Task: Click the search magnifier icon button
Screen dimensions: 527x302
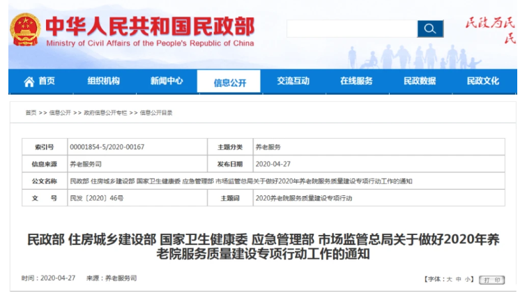Action: click(x=430, y=29)
